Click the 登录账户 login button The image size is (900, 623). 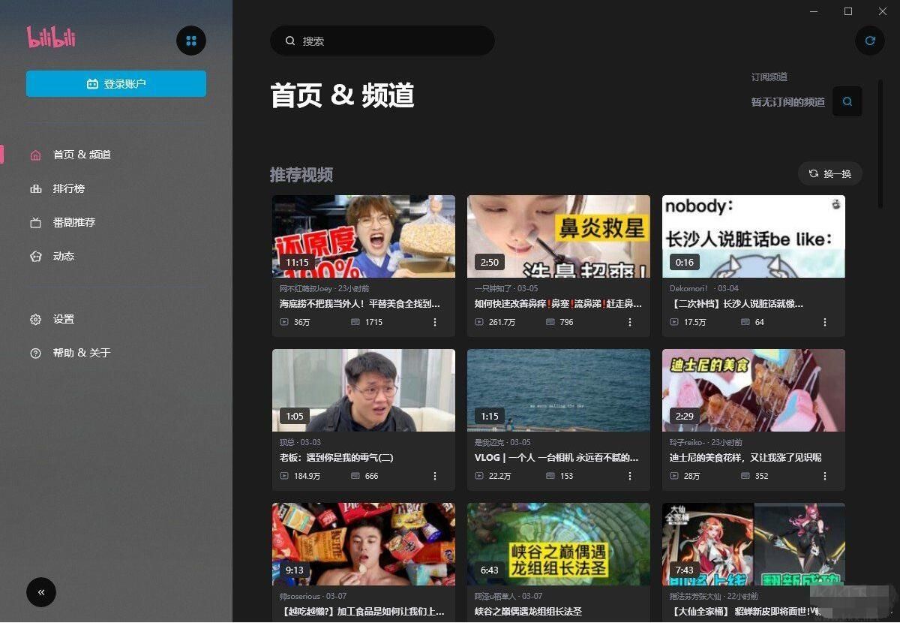pos(115,83)
